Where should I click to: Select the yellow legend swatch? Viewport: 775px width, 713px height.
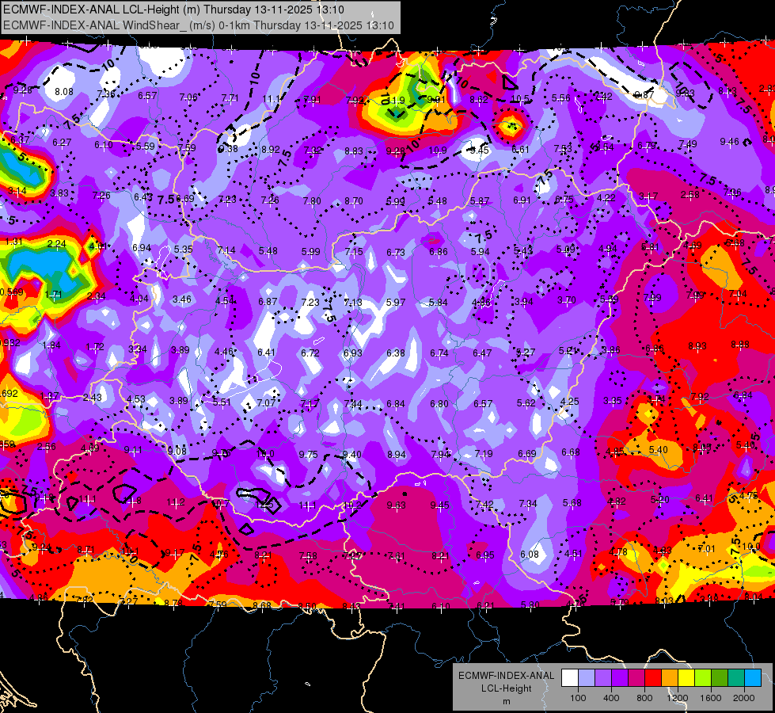coord(686,678)
